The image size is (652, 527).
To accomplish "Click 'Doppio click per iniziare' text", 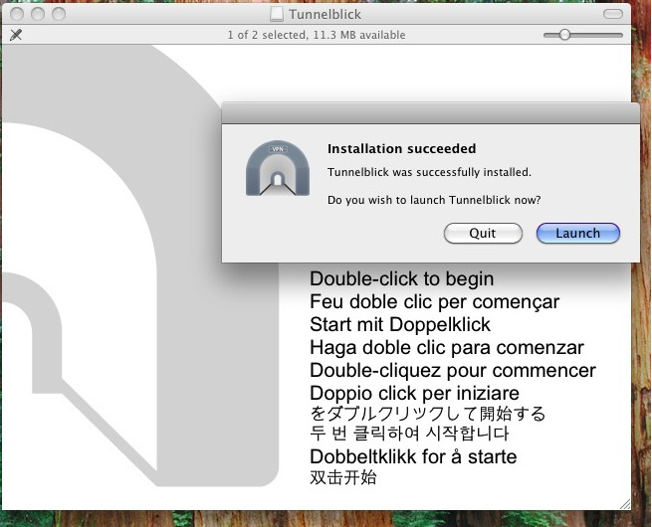I will click(x=414, y=393).
